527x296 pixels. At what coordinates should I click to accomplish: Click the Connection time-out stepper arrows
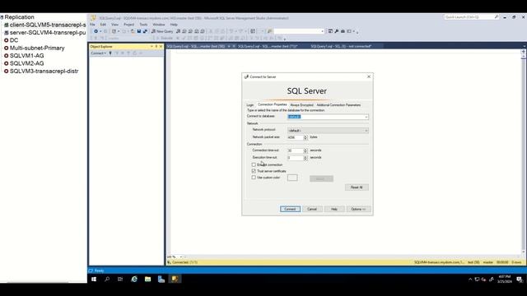305,150
